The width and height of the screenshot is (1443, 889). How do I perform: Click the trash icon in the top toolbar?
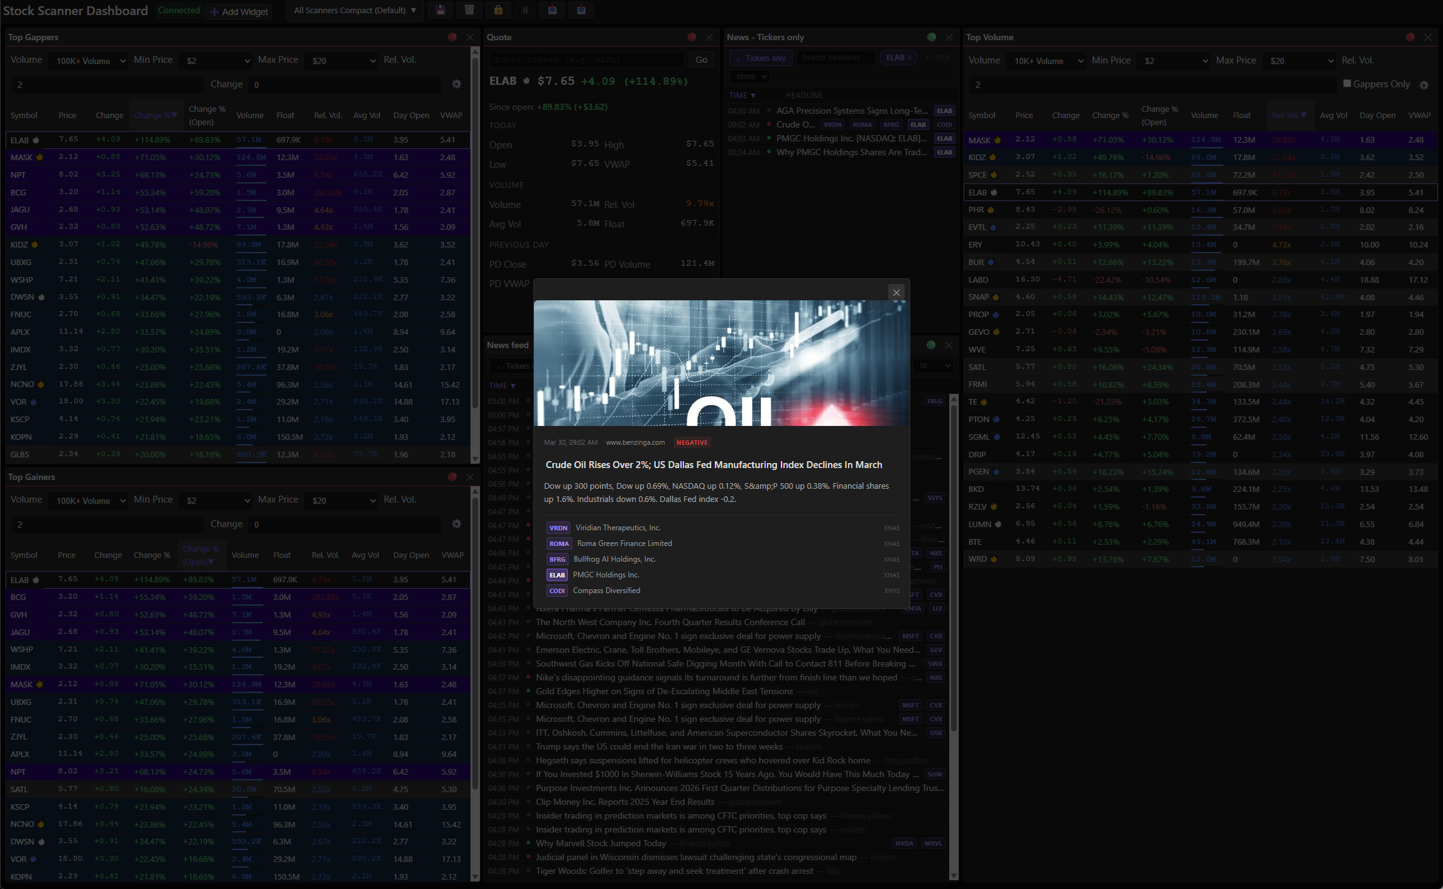[469, 10]
